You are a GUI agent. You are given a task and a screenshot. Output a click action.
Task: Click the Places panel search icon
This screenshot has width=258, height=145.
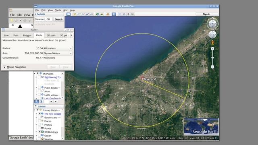click(37, 101)
